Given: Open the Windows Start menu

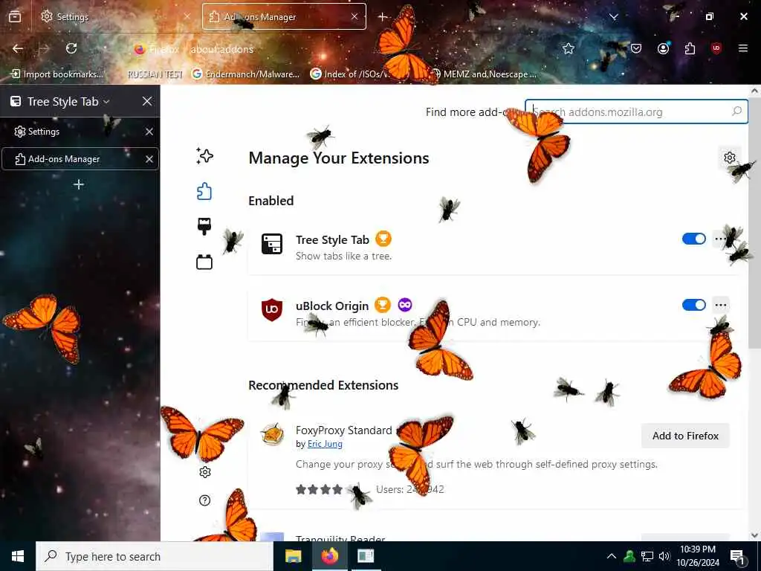Looking at the screenshot, I should [18, 556].
